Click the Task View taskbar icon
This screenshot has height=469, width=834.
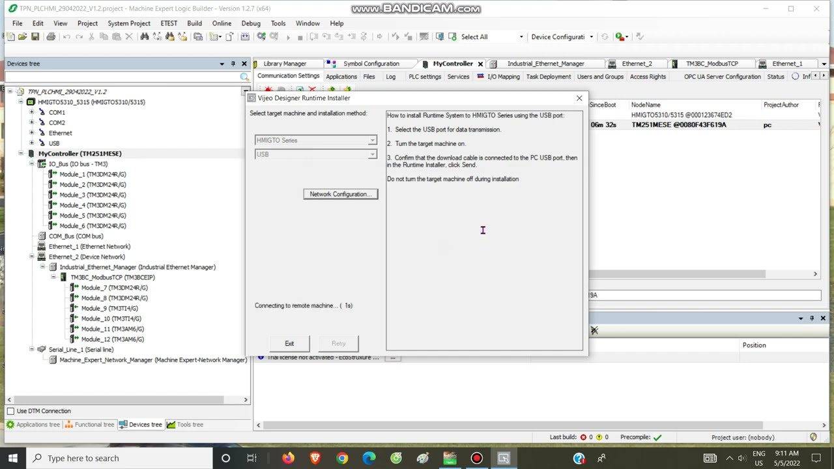point(252,459)
